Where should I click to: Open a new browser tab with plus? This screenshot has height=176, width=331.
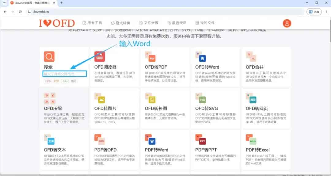coord(61,3)
